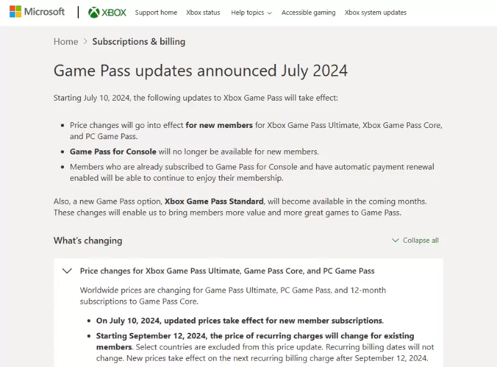Click the breadcrumb separator arrow after Home
The width and height of the screenshot is (497, 367).
85,42
